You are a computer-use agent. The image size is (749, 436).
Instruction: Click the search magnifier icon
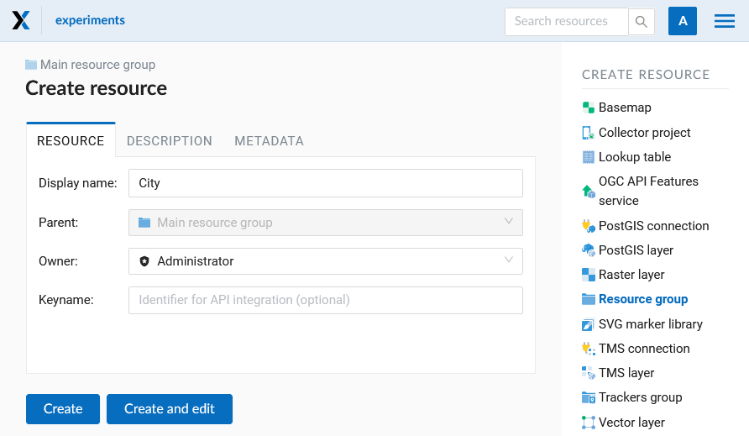641,22
